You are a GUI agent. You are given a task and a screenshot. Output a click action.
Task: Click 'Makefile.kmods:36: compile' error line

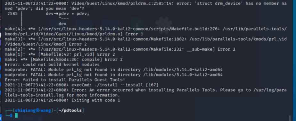64,60
